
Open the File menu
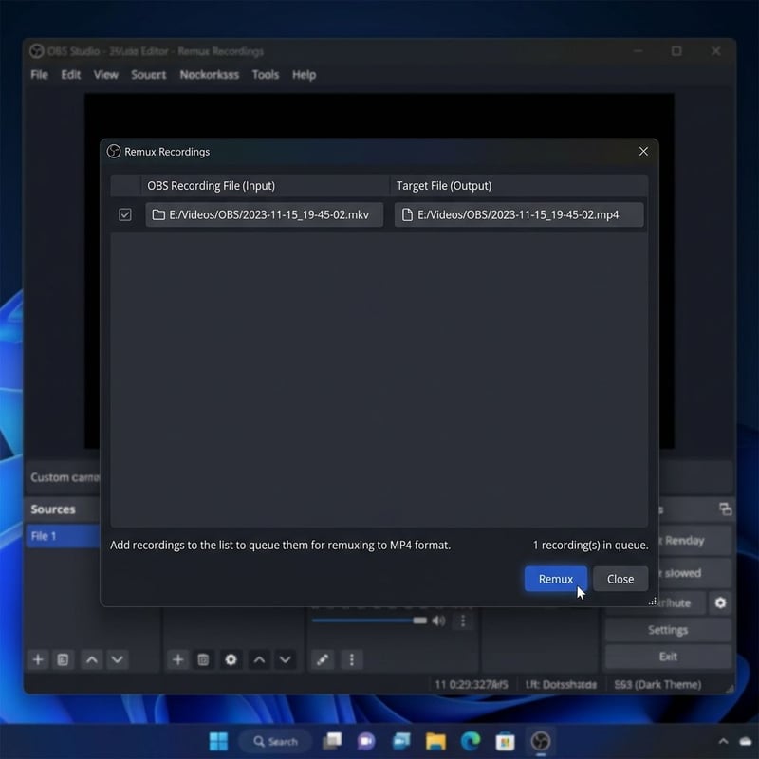pyautogui.click(x=38, y=74)
